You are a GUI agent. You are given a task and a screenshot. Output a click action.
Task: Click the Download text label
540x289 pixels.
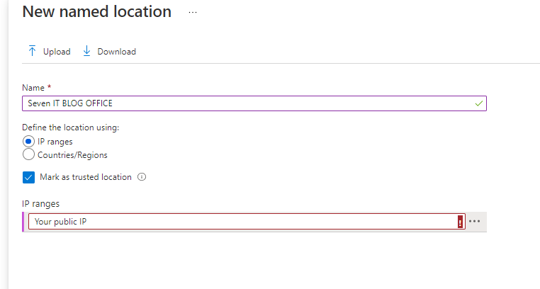click(x=117, y=52)
